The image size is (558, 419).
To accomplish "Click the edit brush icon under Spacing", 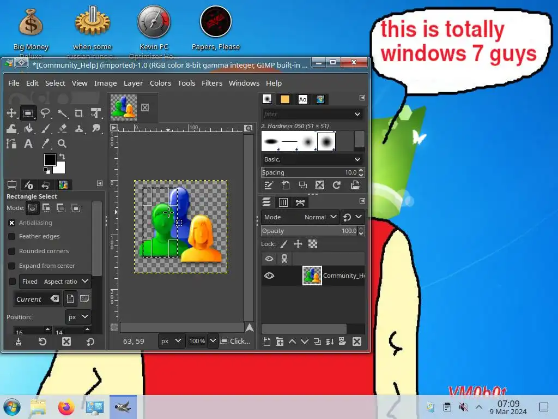I will (268, 185).
